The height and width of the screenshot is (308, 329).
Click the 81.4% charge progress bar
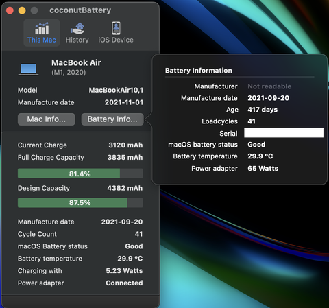point(80,174)
